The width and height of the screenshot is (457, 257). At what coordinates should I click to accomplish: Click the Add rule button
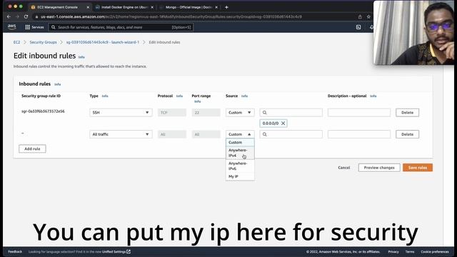(x=32, y=148)
